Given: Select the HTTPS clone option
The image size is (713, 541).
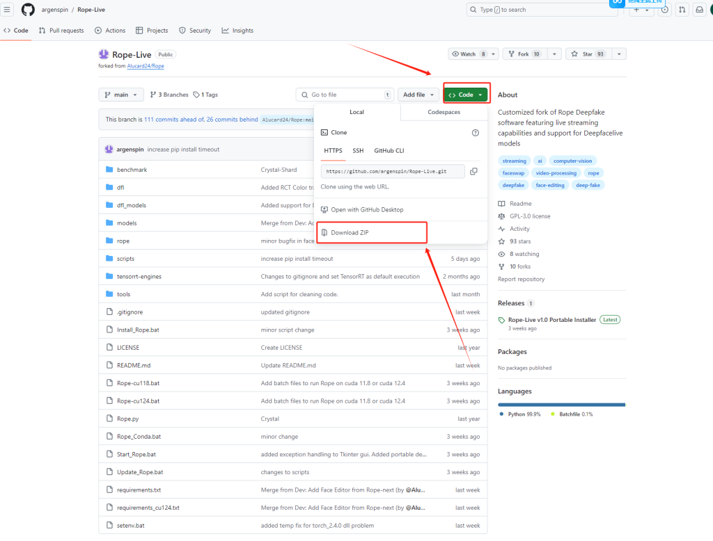Looking at the screenshot, I should [x=333, y=150].
